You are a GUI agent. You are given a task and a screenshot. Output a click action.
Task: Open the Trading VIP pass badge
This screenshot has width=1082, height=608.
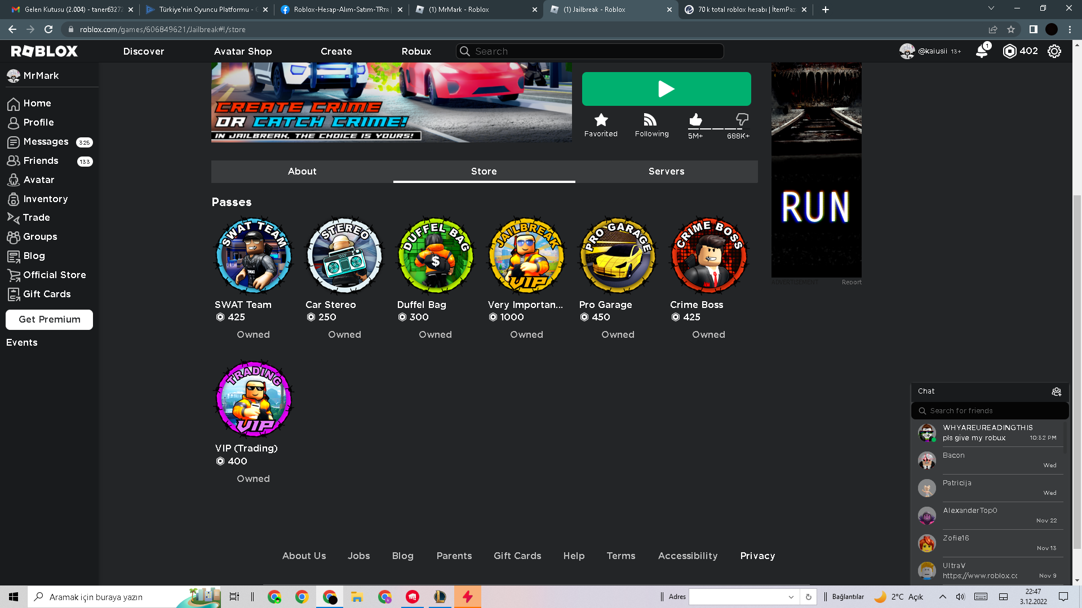click(x=254, y=399)
